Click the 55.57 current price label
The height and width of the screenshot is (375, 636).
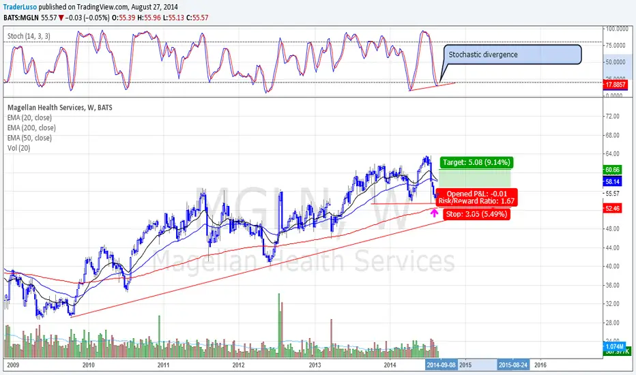pyautogui.click(x=613, y=194)
